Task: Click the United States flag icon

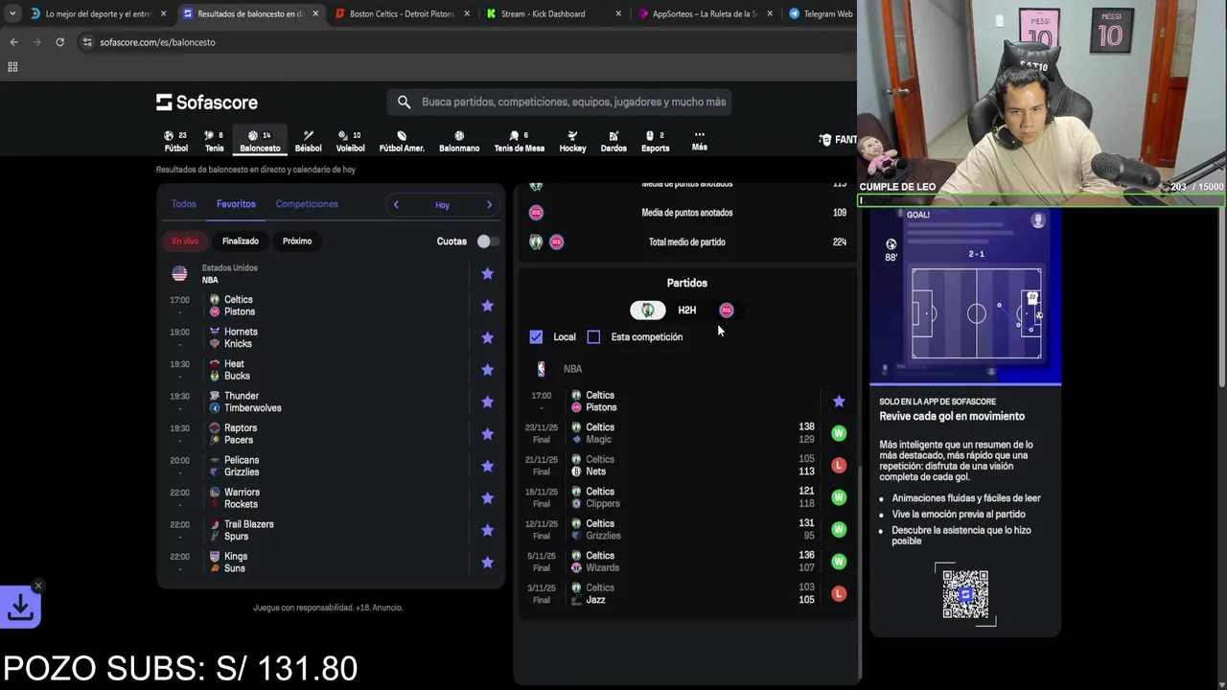Action: point(179,273)
